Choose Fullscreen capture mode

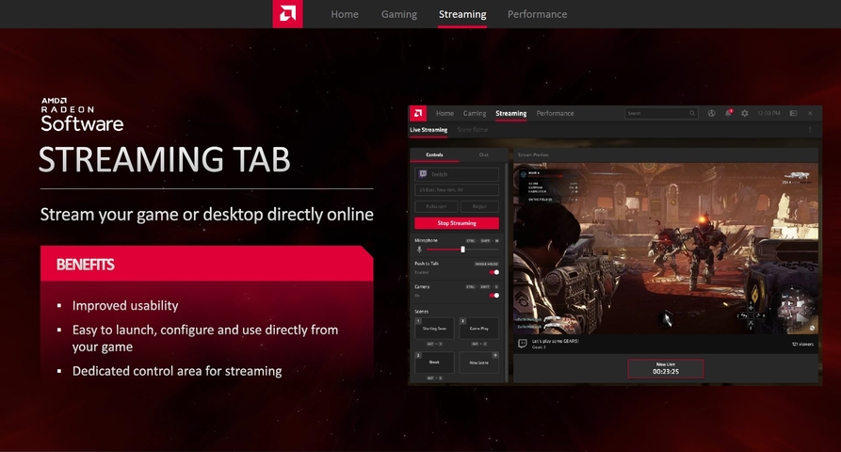(436, 206)
